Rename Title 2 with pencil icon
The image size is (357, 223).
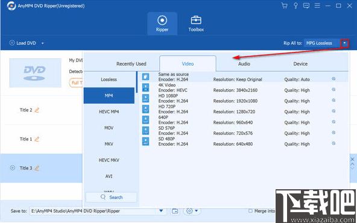(x=37, y=110)
